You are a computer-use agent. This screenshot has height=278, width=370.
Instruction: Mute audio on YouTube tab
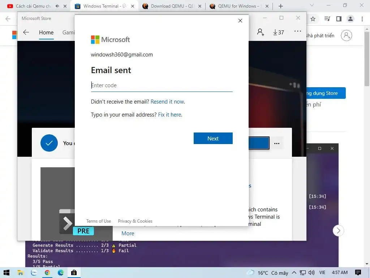pos(57,6)
